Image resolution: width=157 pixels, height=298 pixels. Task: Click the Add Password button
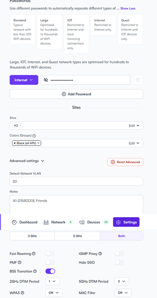pyautogui.click(x=76, y=94)
